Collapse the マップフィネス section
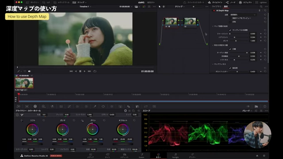The height and width of the screenshot is (159, 283). click(213, 64)
